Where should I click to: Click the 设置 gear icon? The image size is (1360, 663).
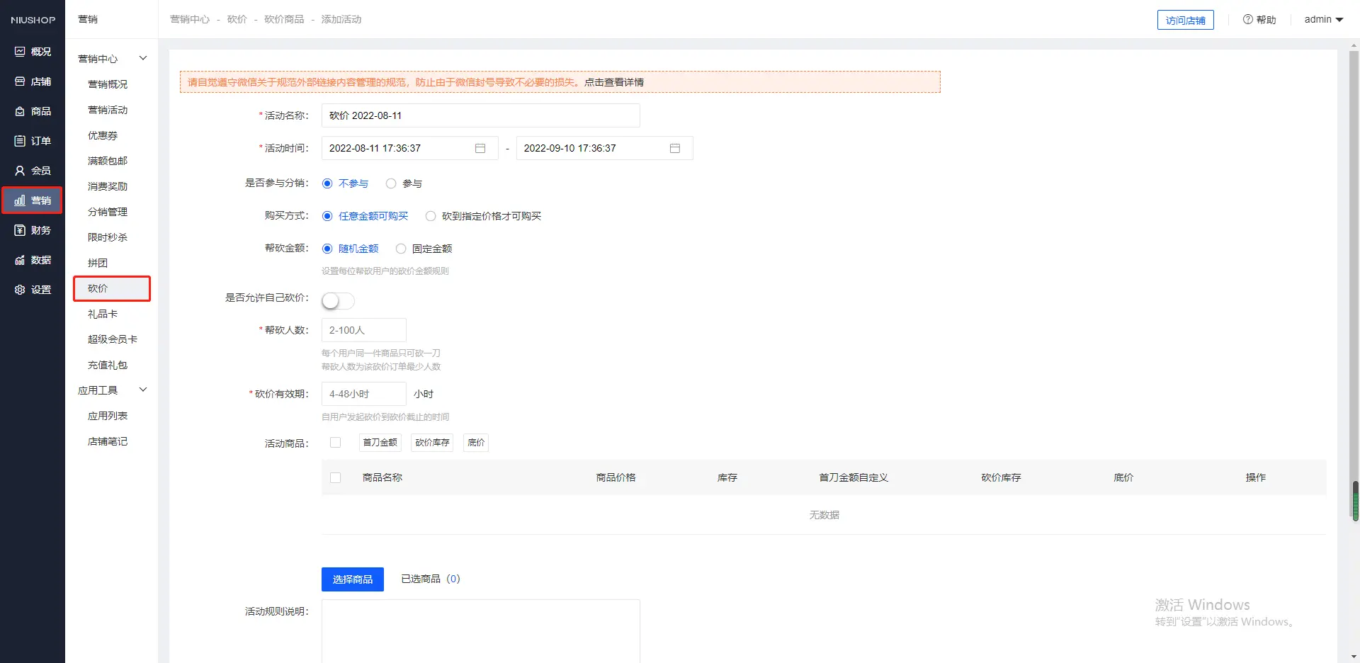(x=20, y=290)
